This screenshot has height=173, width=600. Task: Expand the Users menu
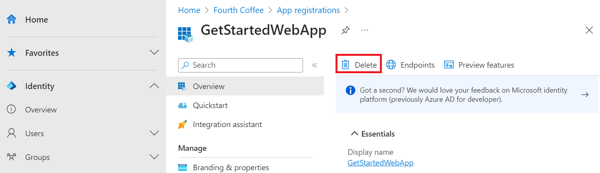click(x=154, y=133)
